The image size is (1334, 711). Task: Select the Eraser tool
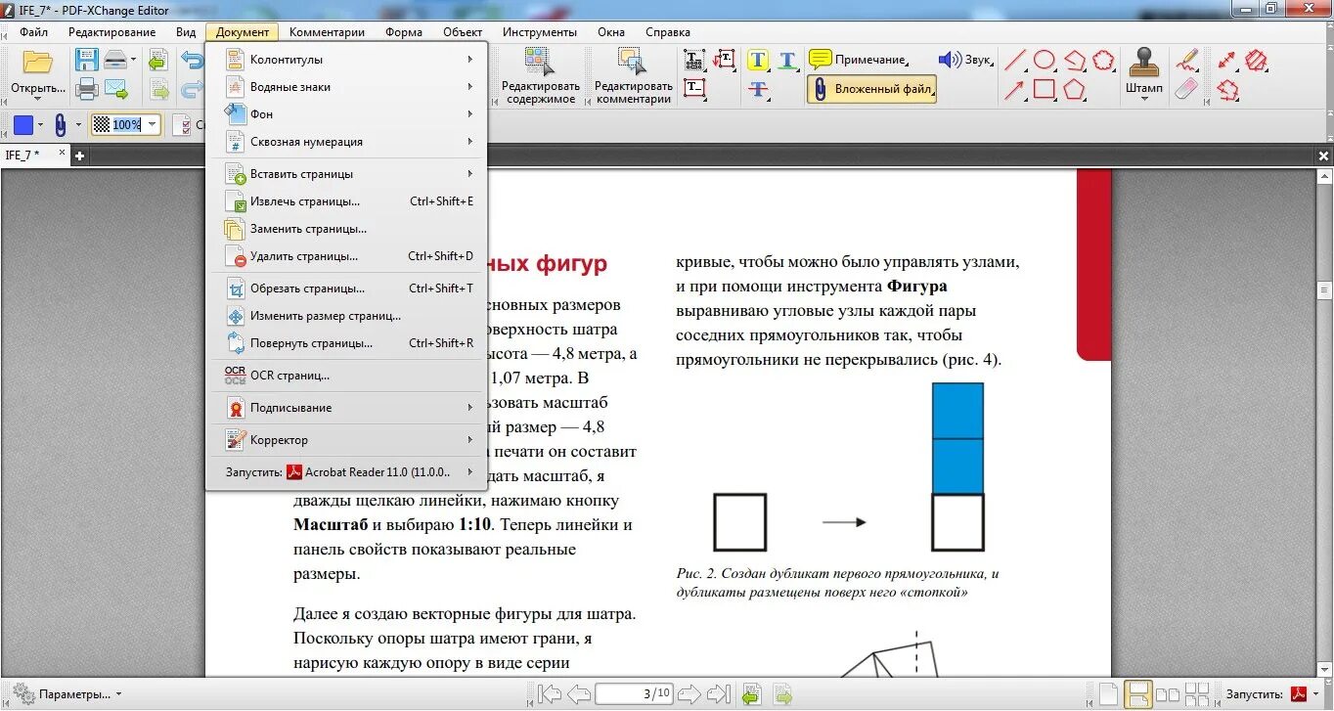(x=1185, y=89)
